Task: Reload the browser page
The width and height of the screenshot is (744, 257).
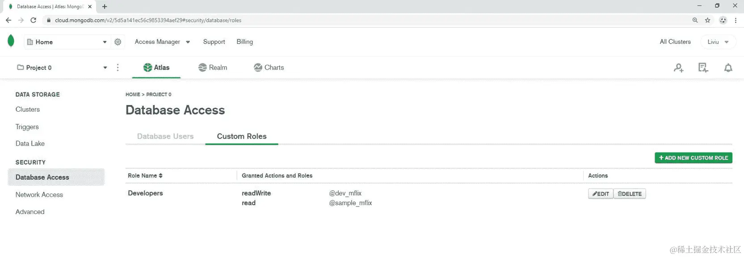Action: click(33, 20)
